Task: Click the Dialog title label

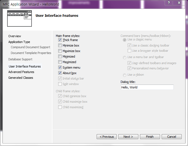Action: coord(128,82)
